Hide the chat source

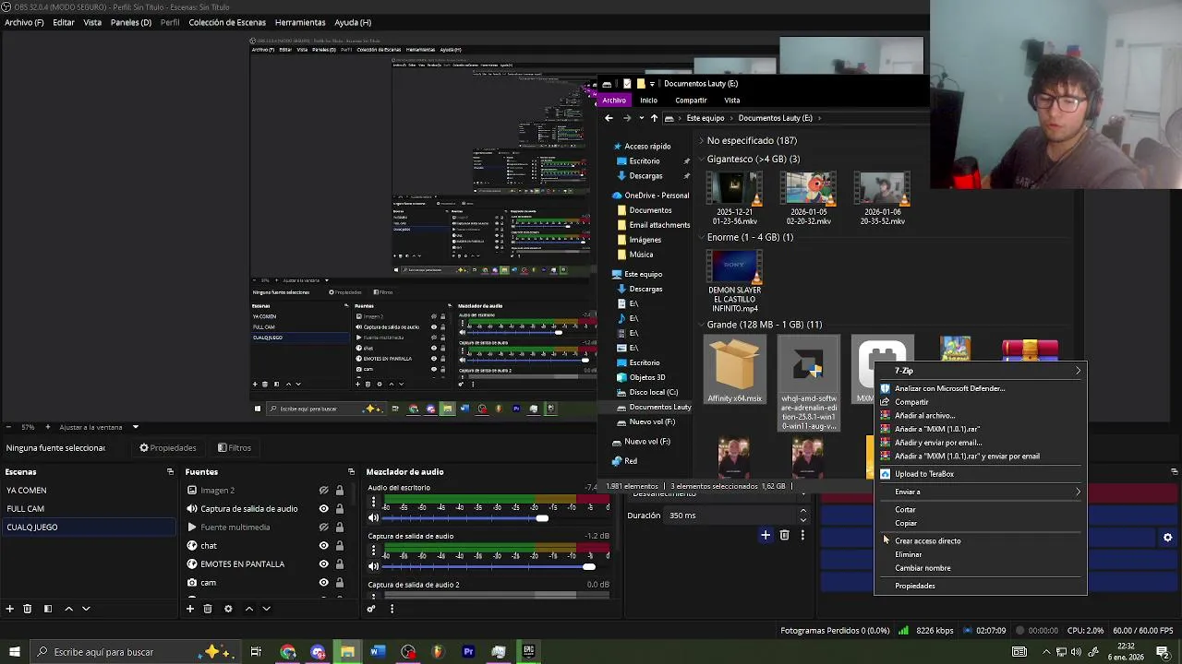(323, 546)
